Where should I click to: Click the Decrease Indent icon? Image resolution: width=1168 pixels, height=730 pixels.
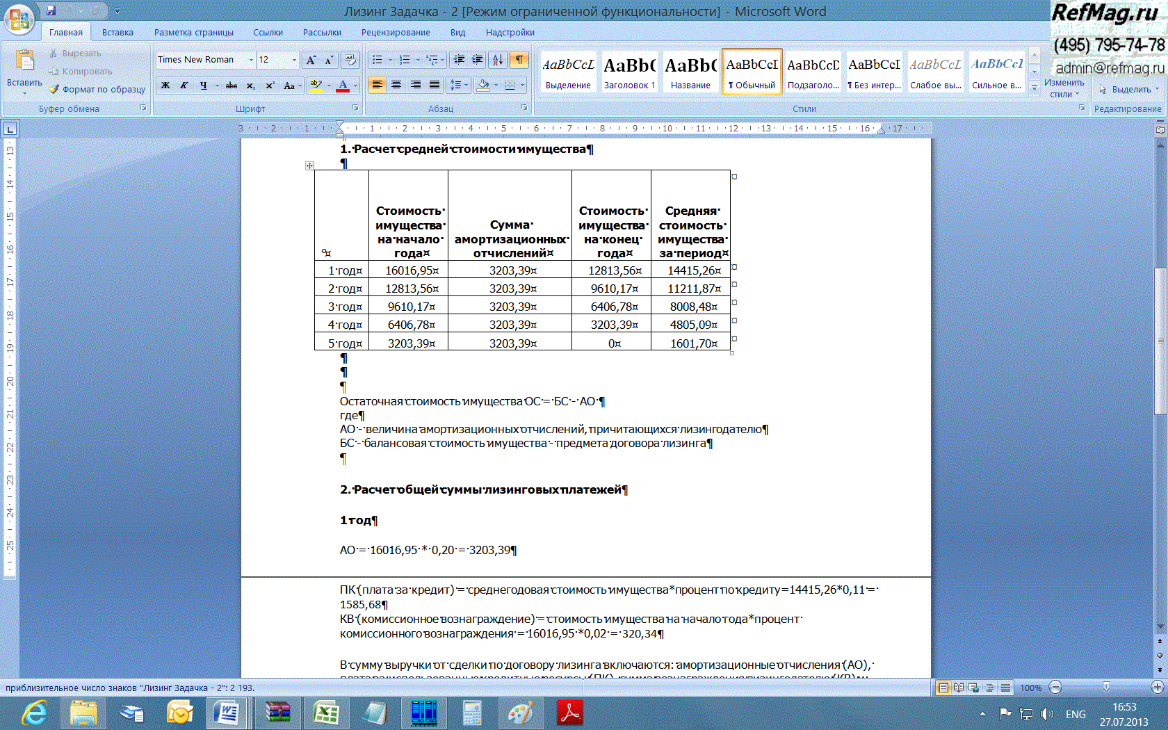459,60
